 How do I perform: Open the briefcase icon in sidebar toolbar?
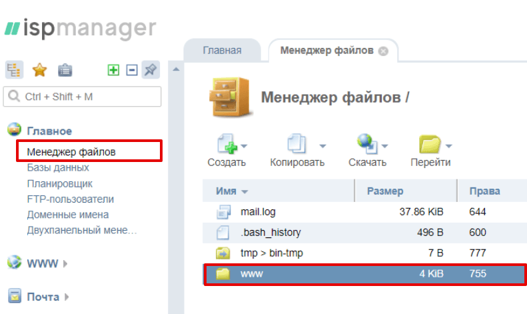pos(65,70)
